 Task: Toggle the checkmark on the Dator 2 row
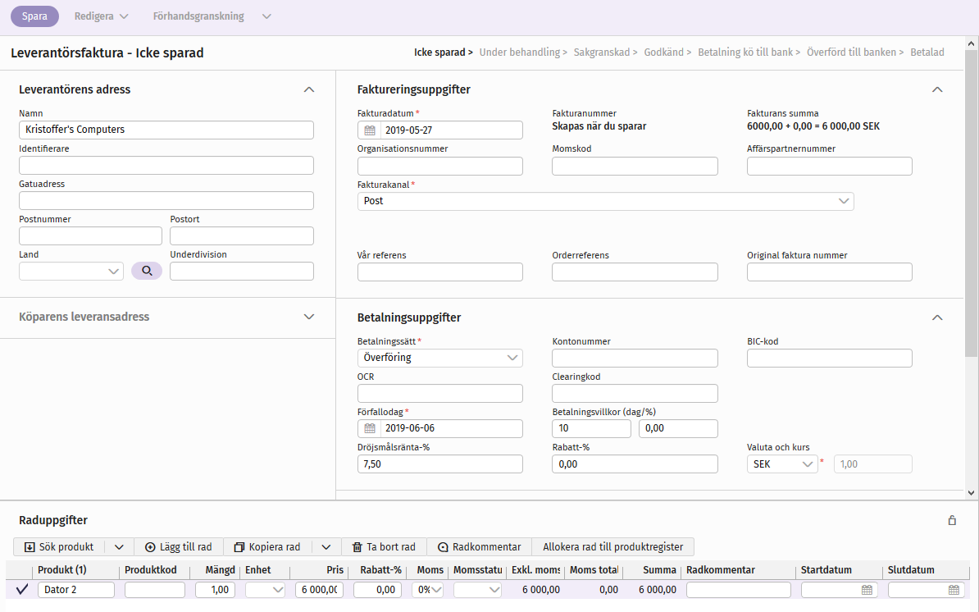pyautogui.click(x=22, y=590)
